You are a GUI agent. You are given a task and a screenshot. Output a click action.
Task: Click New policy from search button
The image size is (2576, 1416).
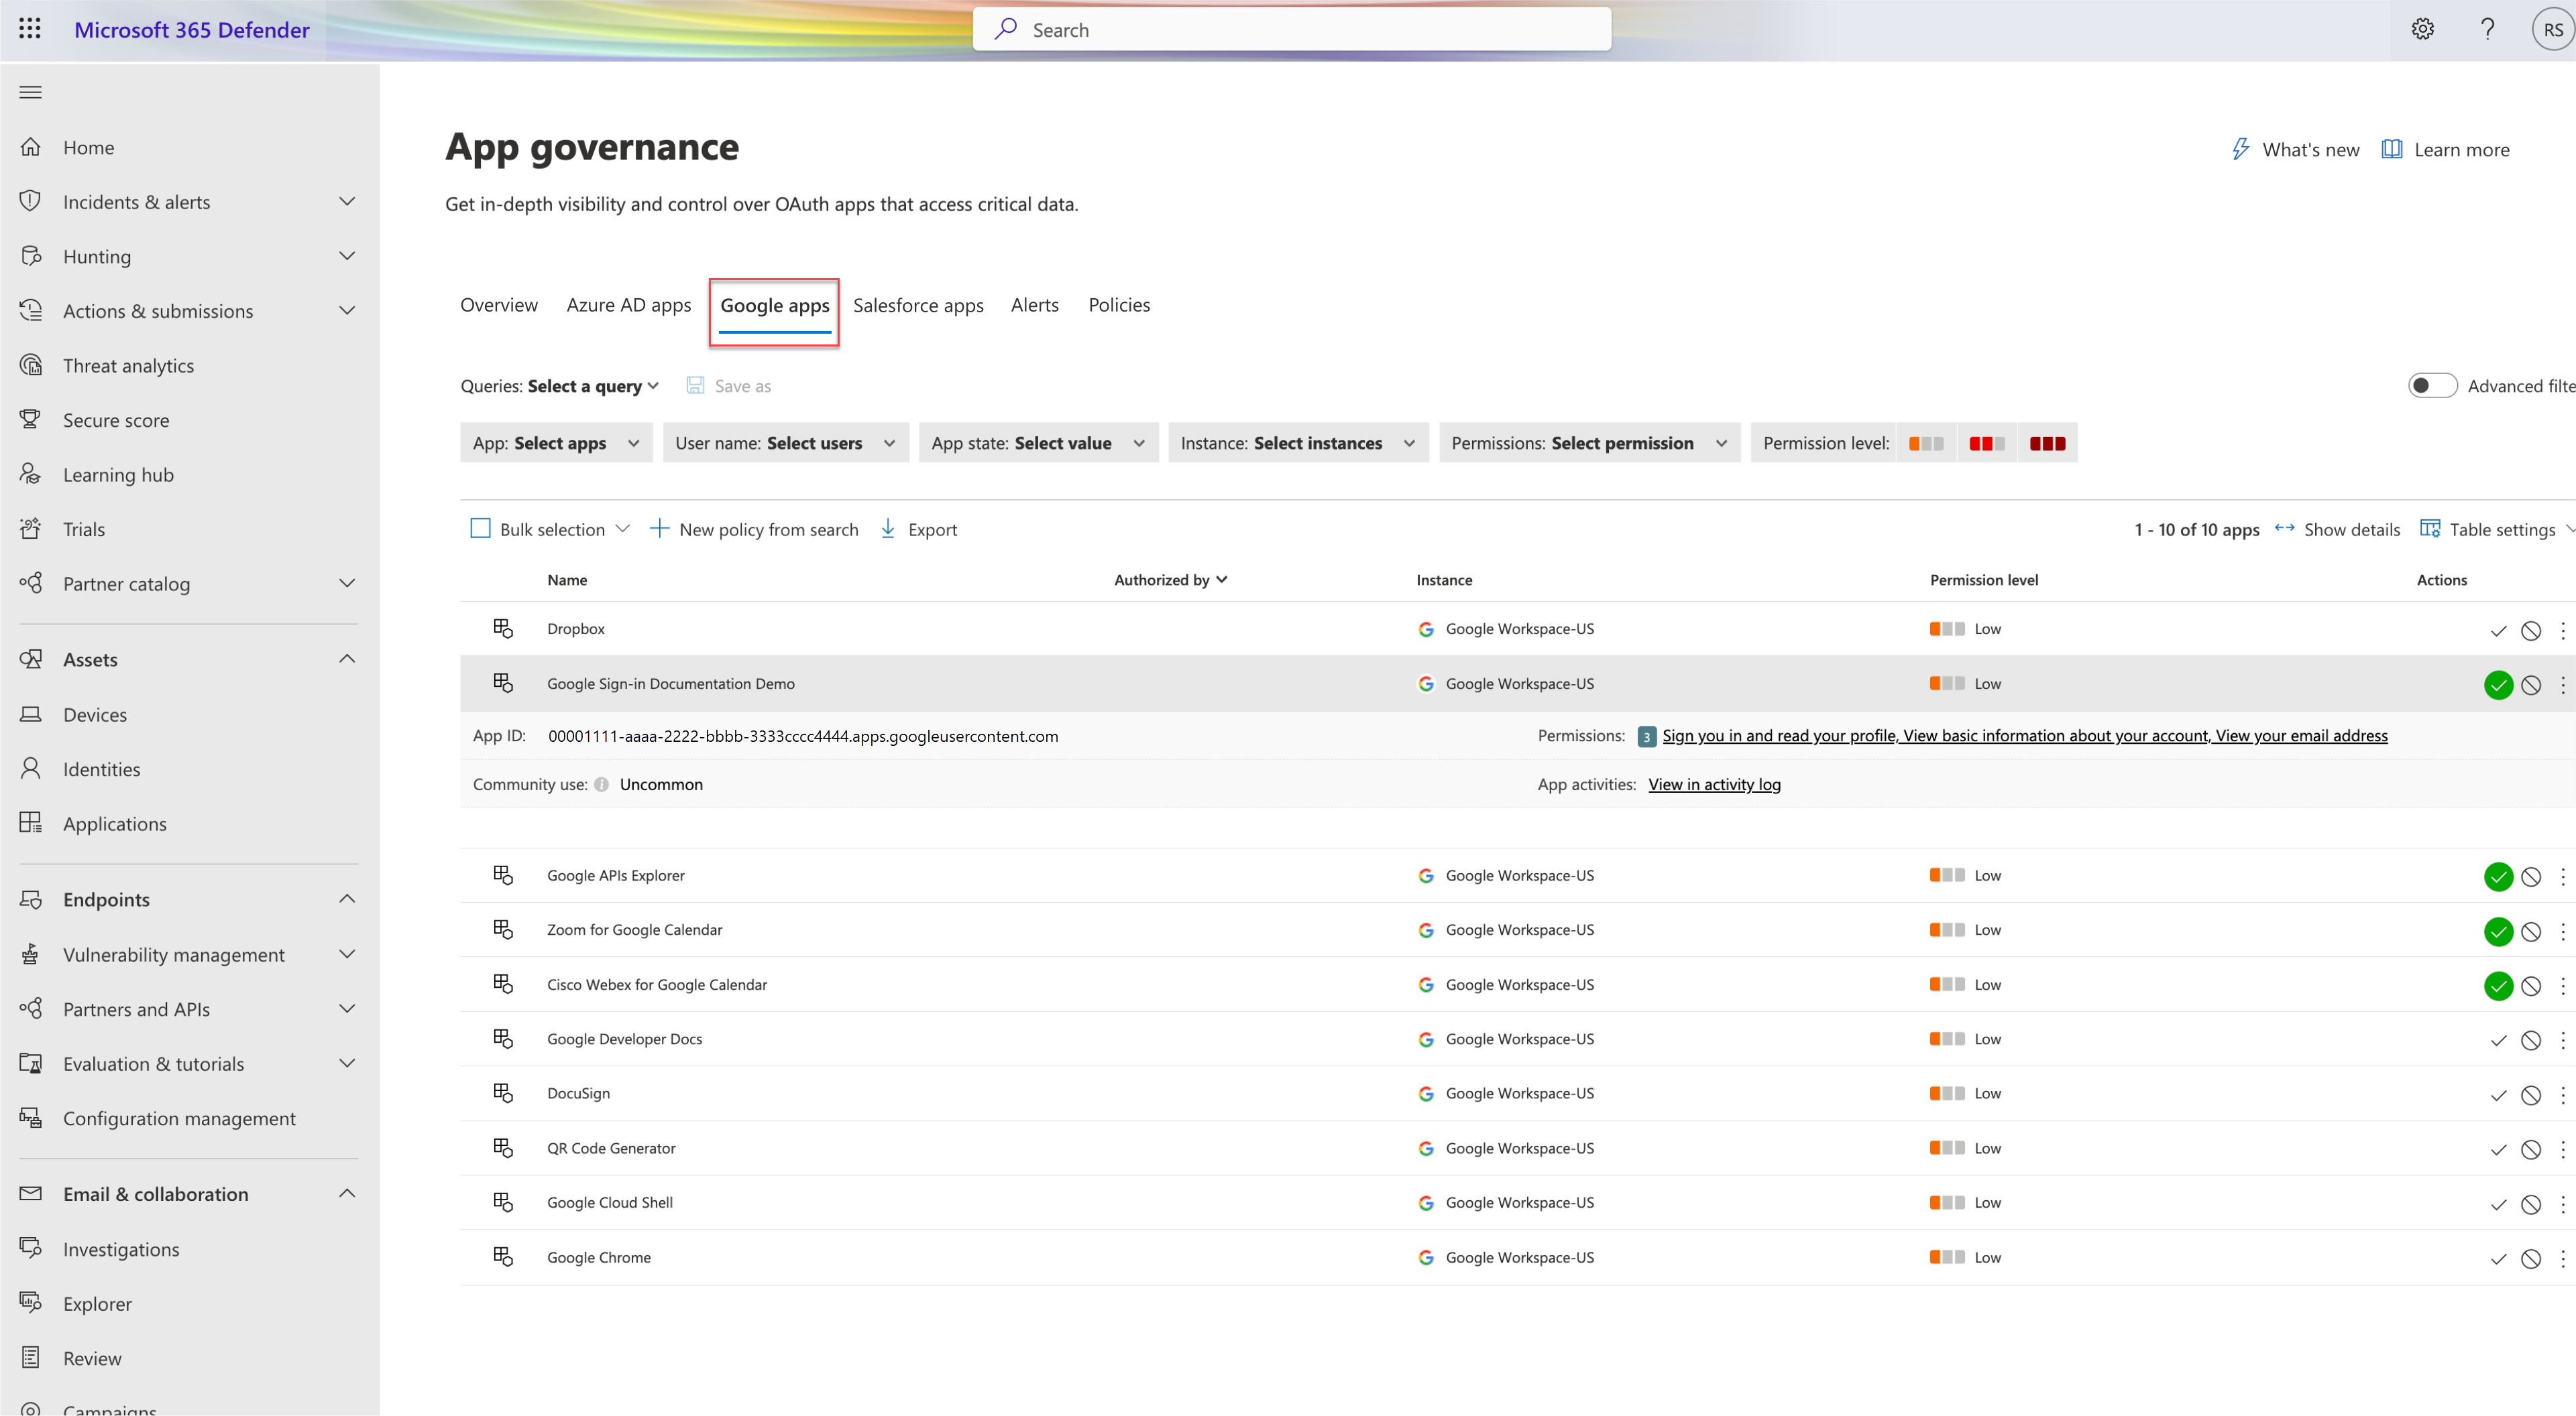click(x=754, y=528)
